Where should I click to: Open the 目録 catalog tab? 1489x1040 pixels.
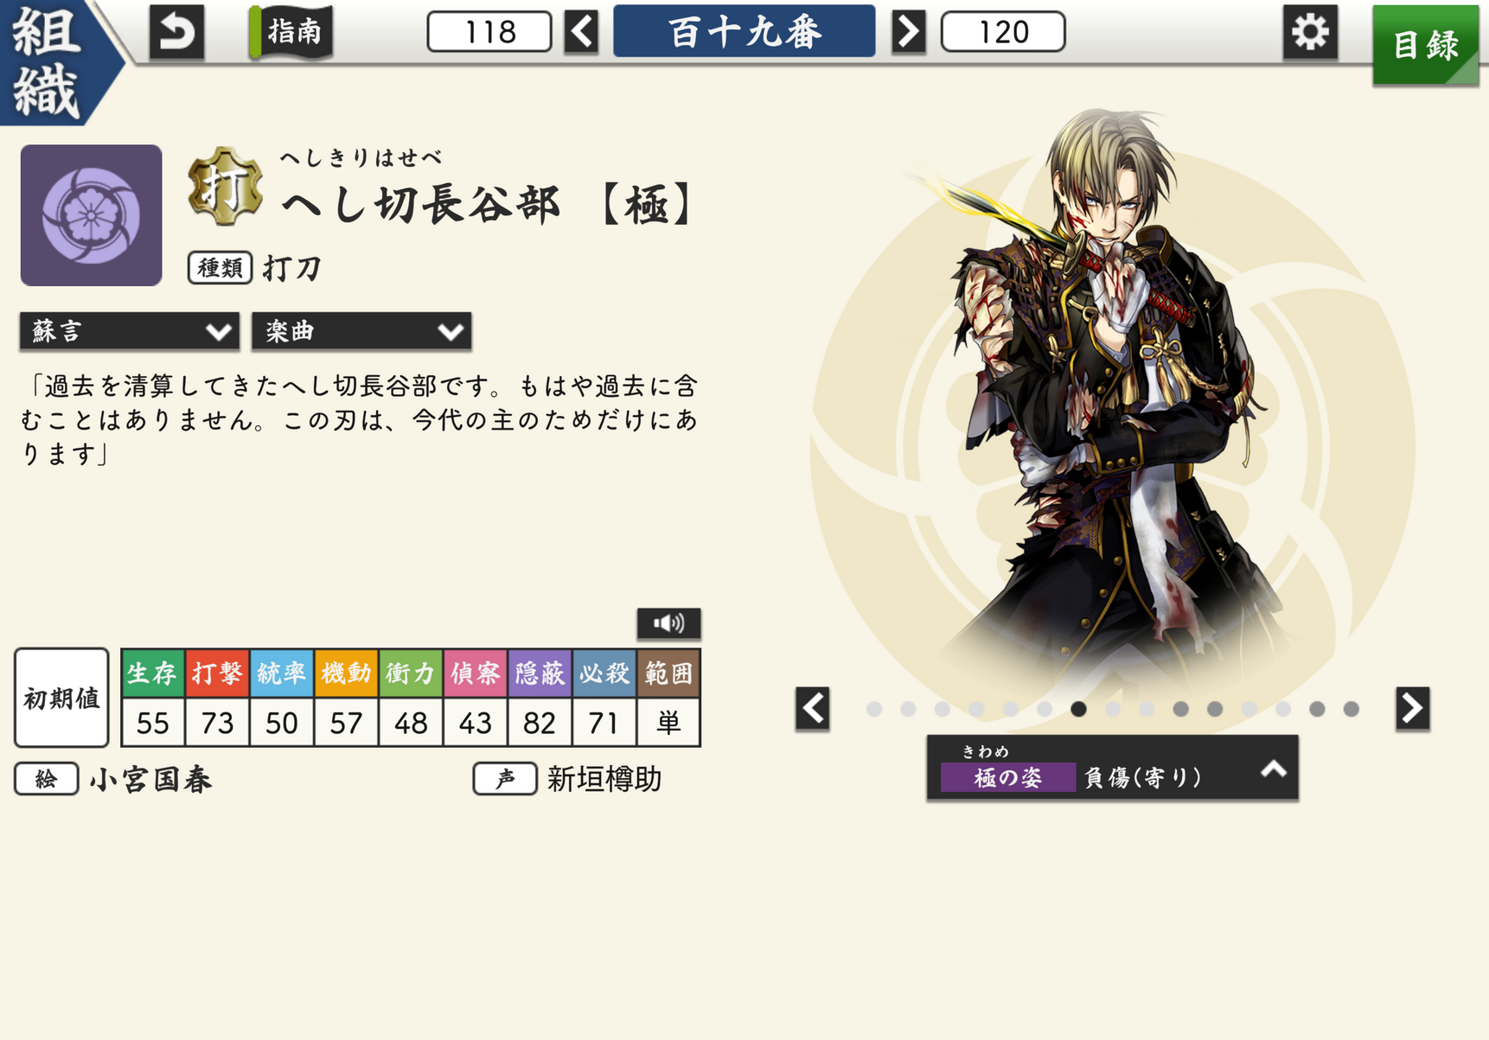[1425, 45]
